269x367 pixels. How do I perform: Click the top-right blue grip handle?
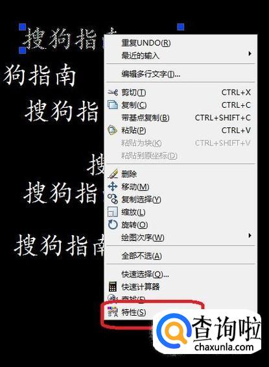180,27
